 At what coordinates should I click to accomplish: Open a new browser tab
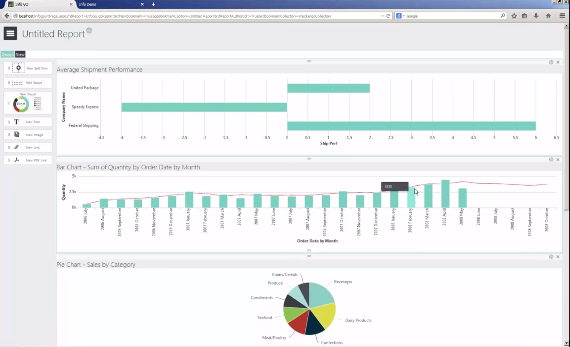153,4
